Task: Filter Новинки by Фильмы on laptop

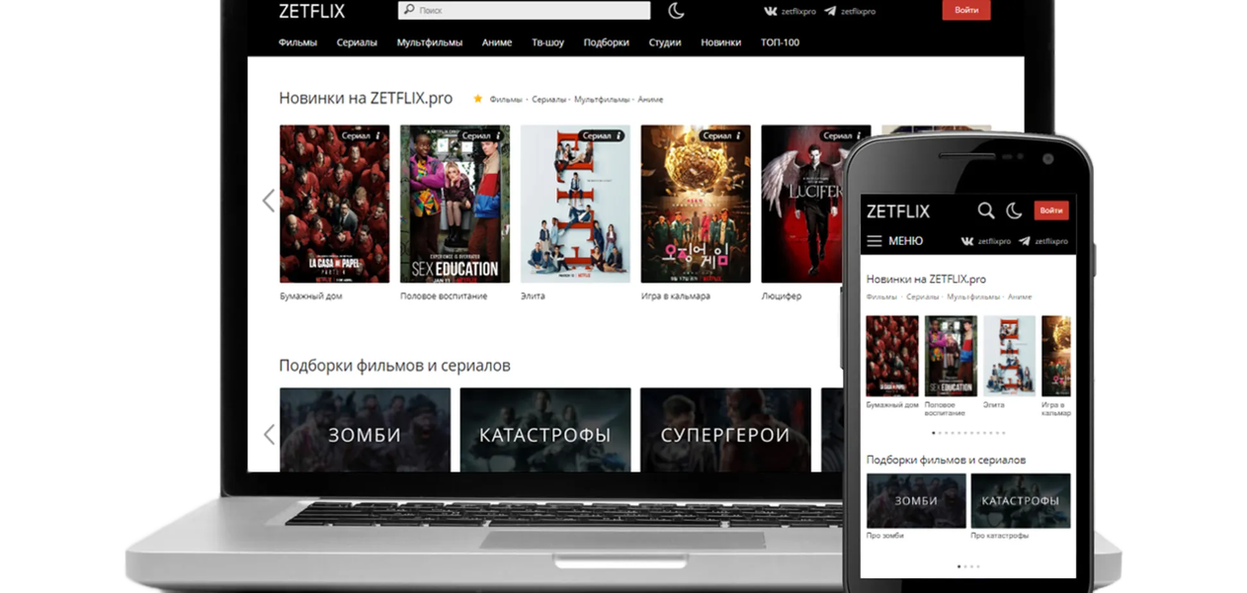Action: click(x=506, y=100)
